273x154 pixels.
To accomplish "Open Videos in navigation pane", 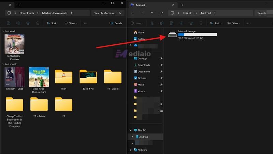I will 140,91.
